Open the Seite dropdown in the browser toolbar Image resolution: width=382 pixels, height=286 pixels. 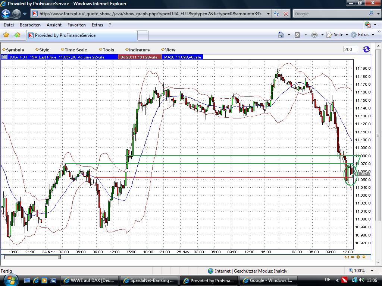337,34
